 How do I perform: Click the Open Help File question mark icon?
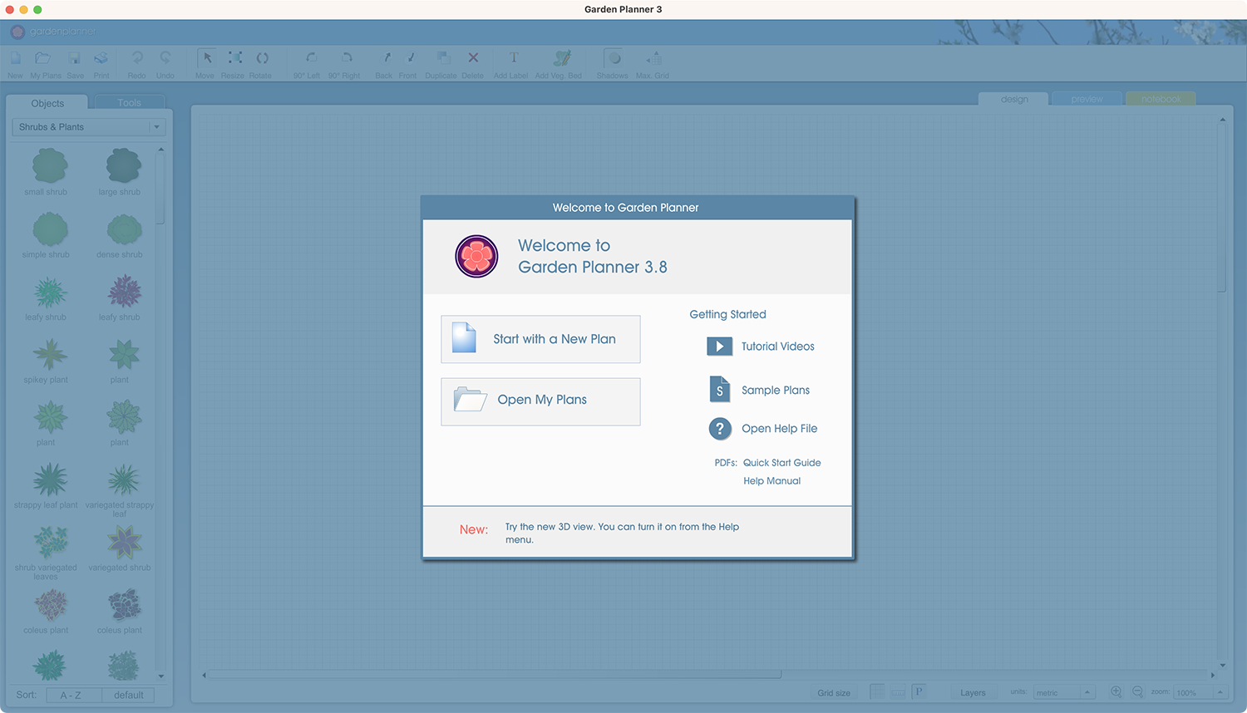(720, 429)
